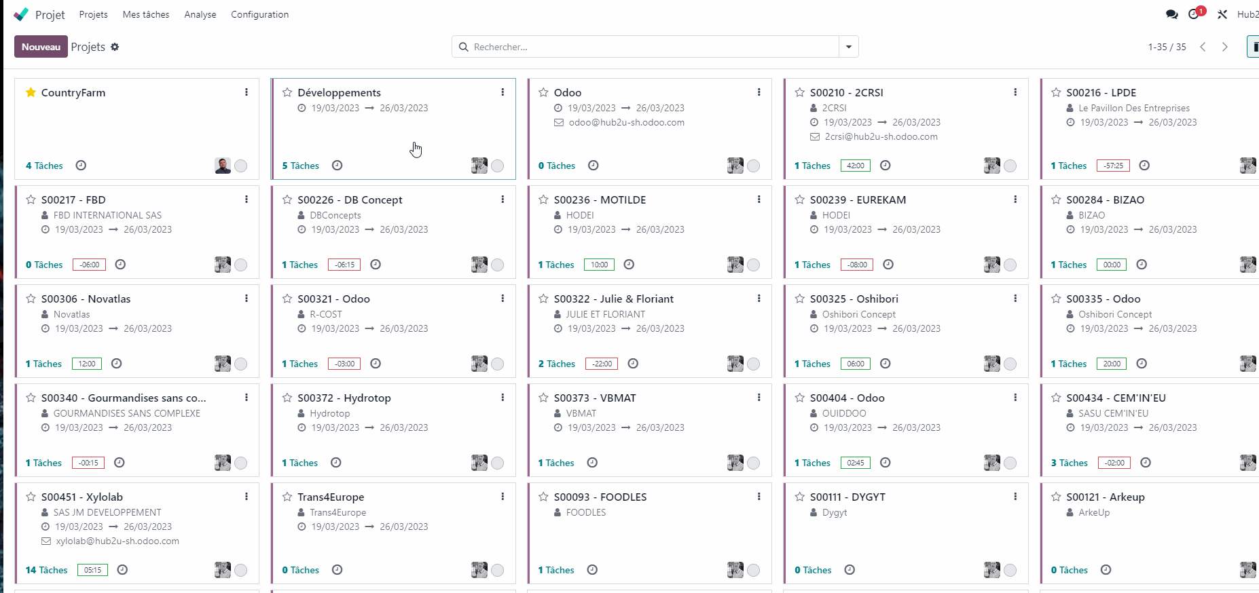Click the 42:00 hours badge on S00210 - 2CRSI
The width and height of the screenshot is (1259, 593).
856,166
